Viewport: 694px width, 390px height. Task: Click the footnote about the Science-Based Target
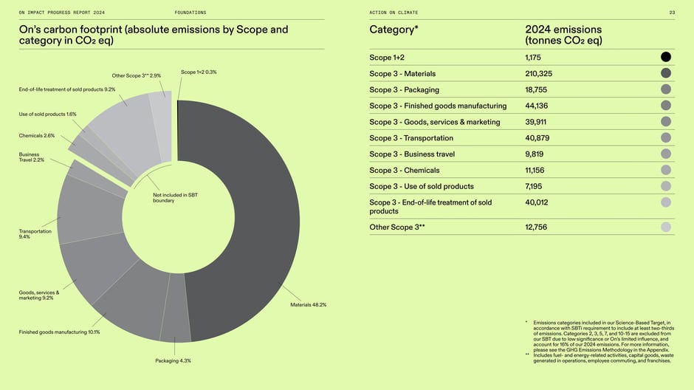coord(604,336)
